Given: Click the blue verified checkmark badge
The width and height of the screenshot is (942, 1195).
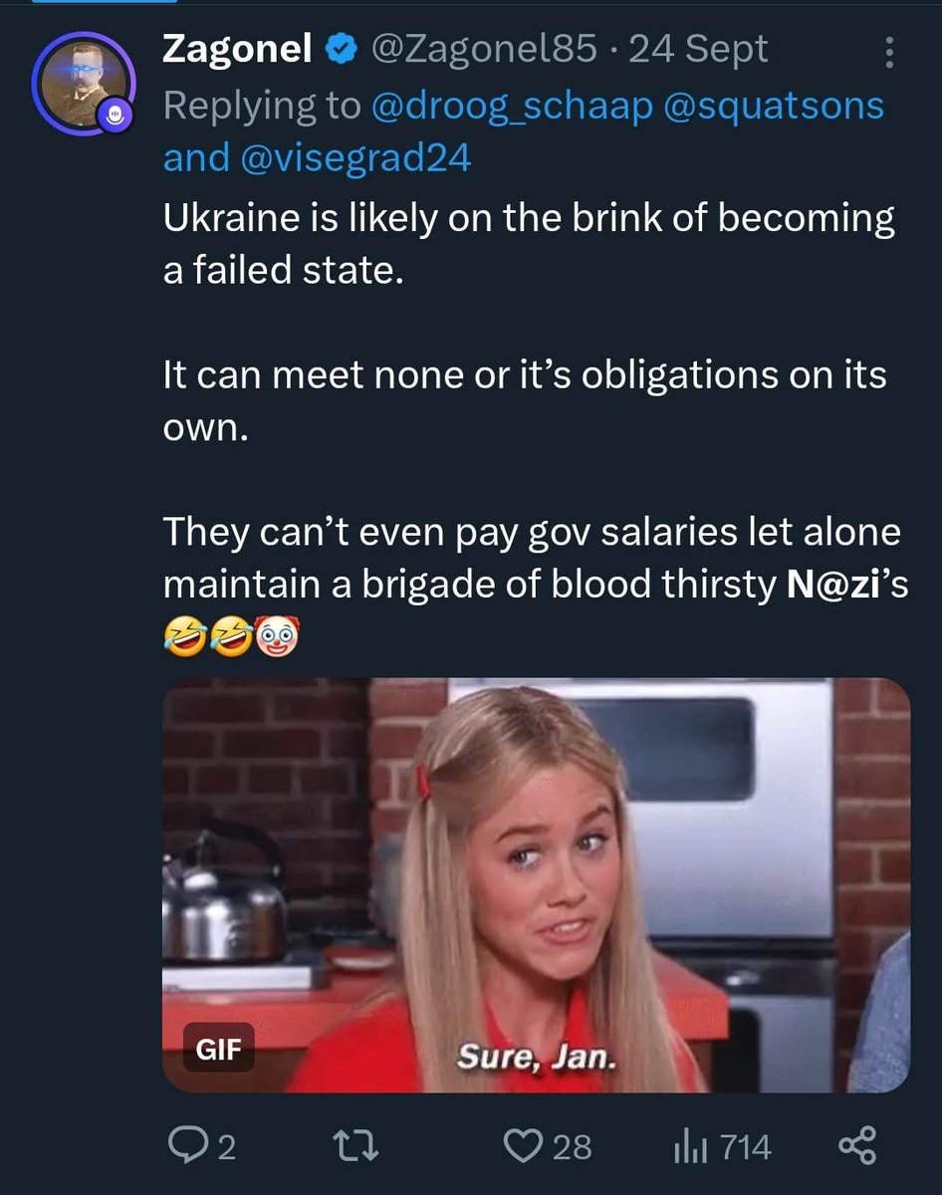Looking at the screenshot, I should pyautogui.click(x=339, y=49).
